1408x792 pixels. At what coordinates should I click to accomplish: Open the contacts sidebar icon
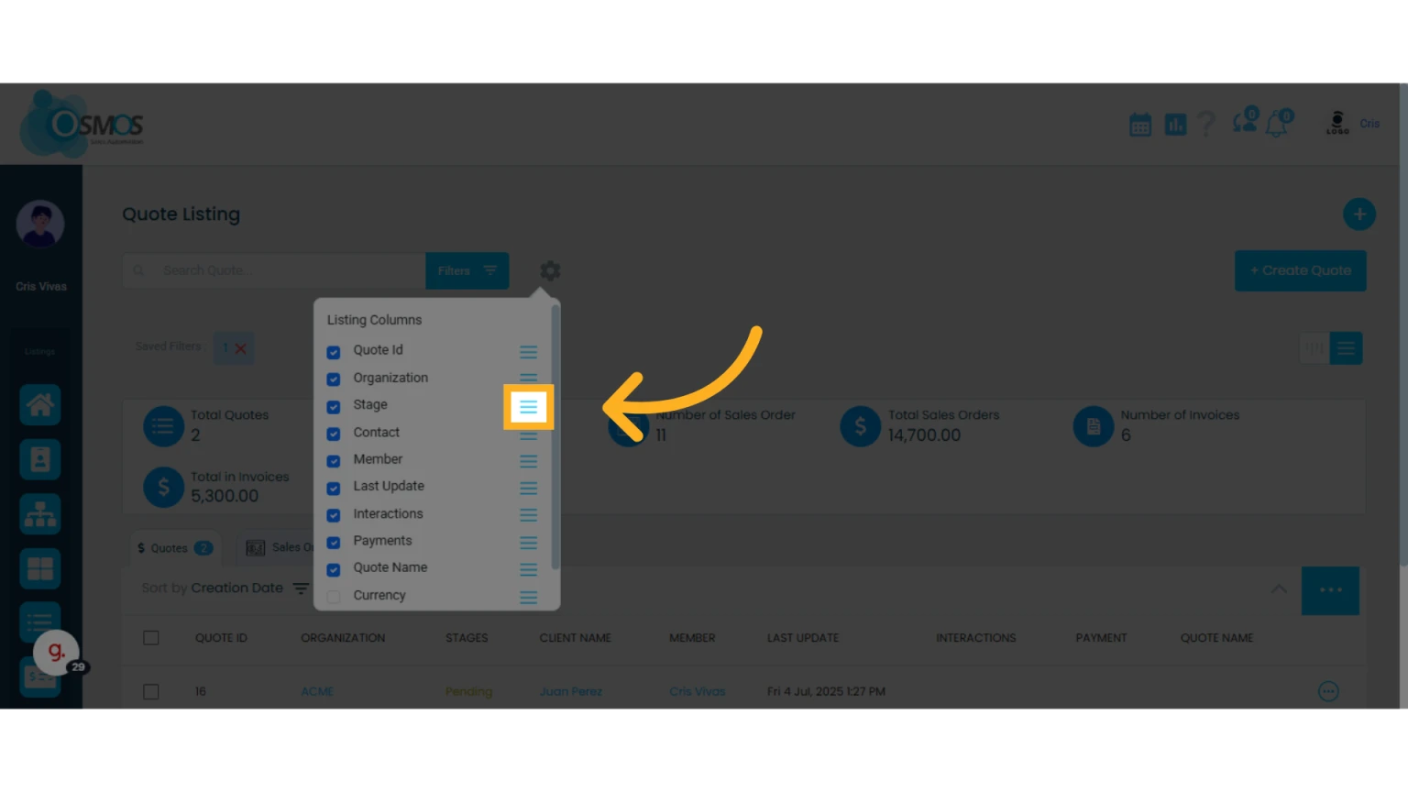40,459
